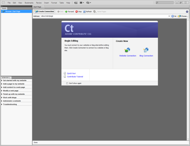Click the Quick tour document icon
The image size is (190, 146).
65,73
